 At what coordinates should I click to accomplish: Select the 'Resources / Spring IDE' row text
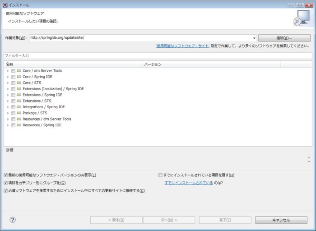tap(42, 125)
